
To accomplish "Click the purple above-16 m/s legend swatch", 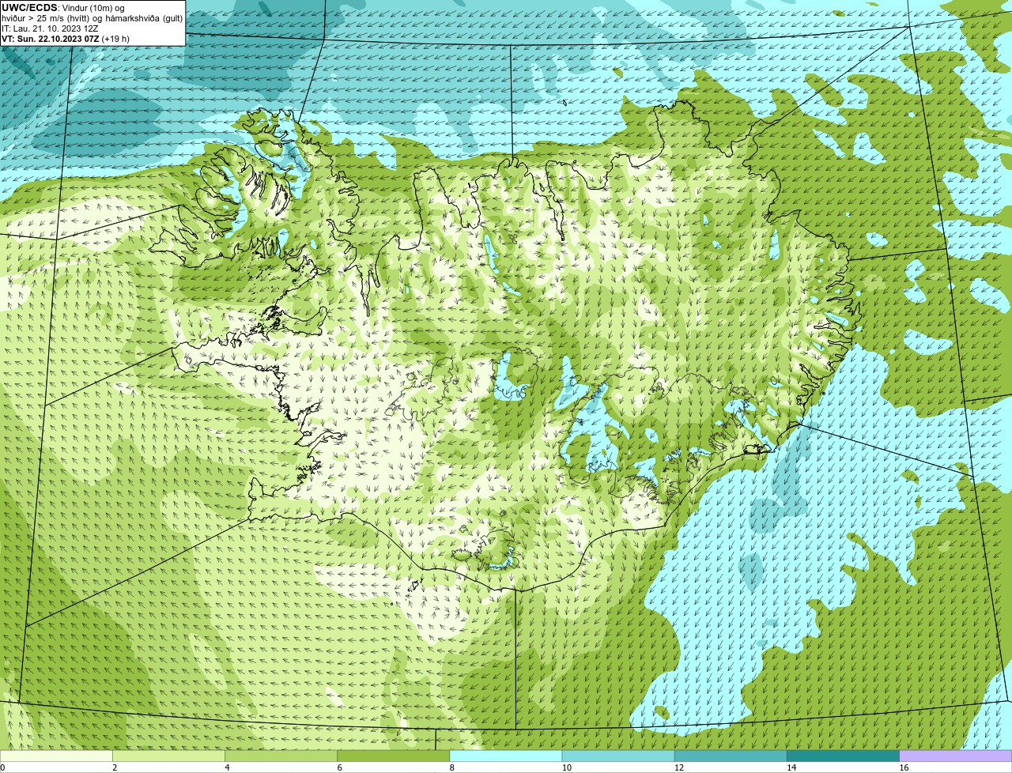I will 956,756.
